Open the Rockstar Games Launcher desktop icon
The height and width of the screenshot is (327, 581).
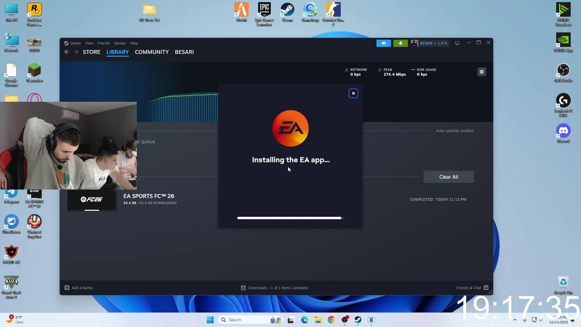[x=34, y=14]
